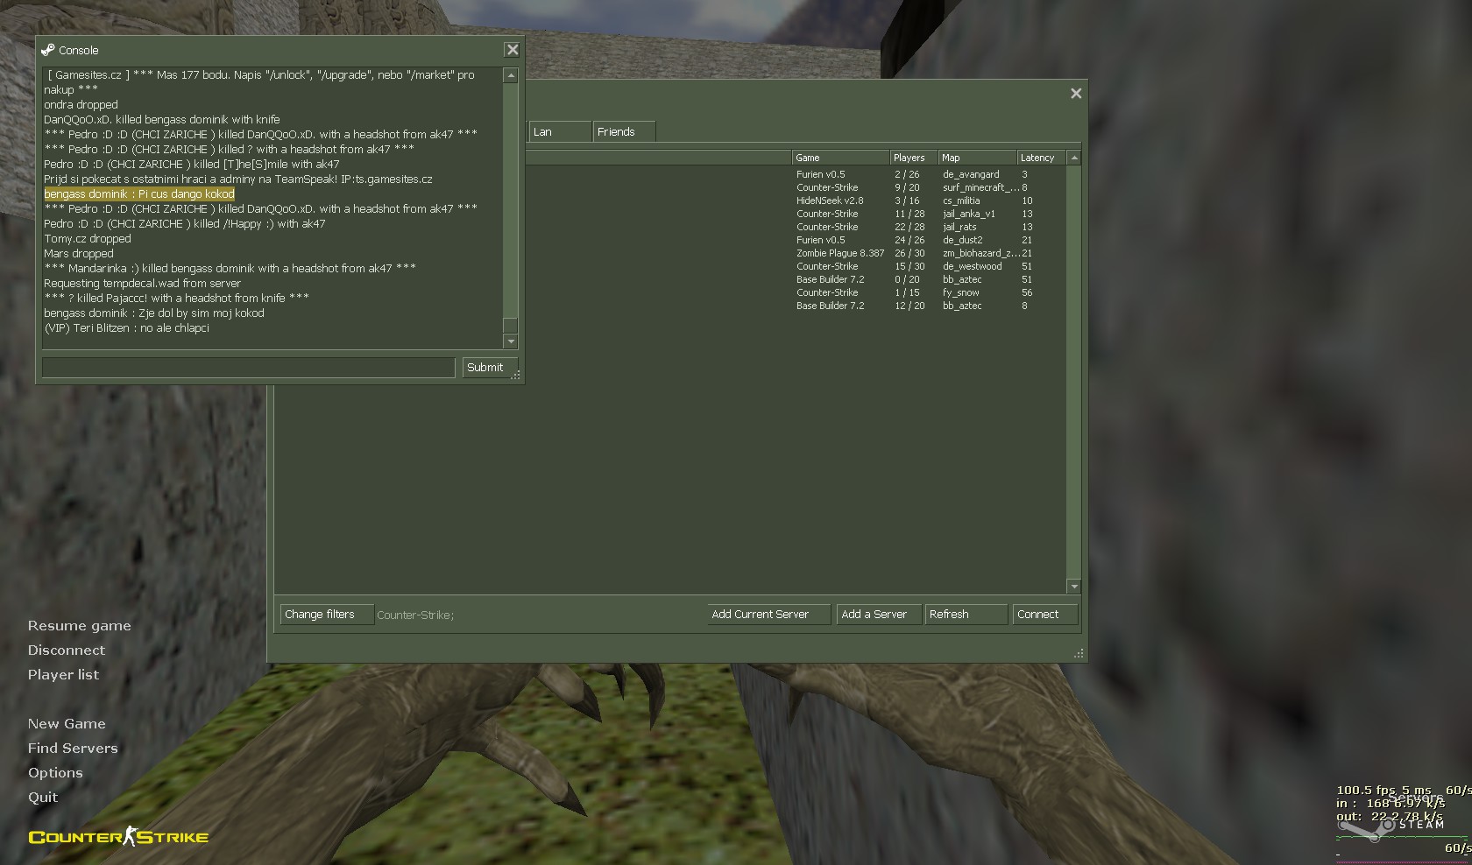Click 'Mars dropped' console line
The image size is (1472, 865).
(x=79, y=254)
